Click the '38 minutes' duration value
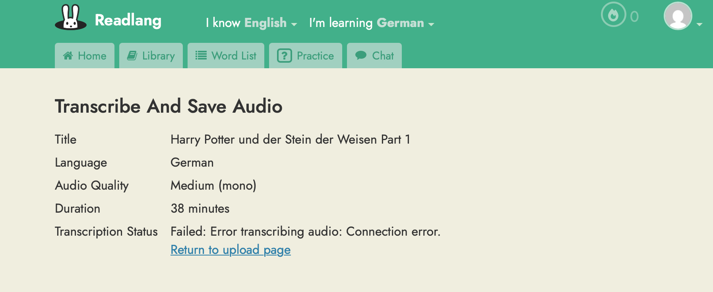Image resolution: width=713 pixels, height=292 pixels. click(200, 209)
